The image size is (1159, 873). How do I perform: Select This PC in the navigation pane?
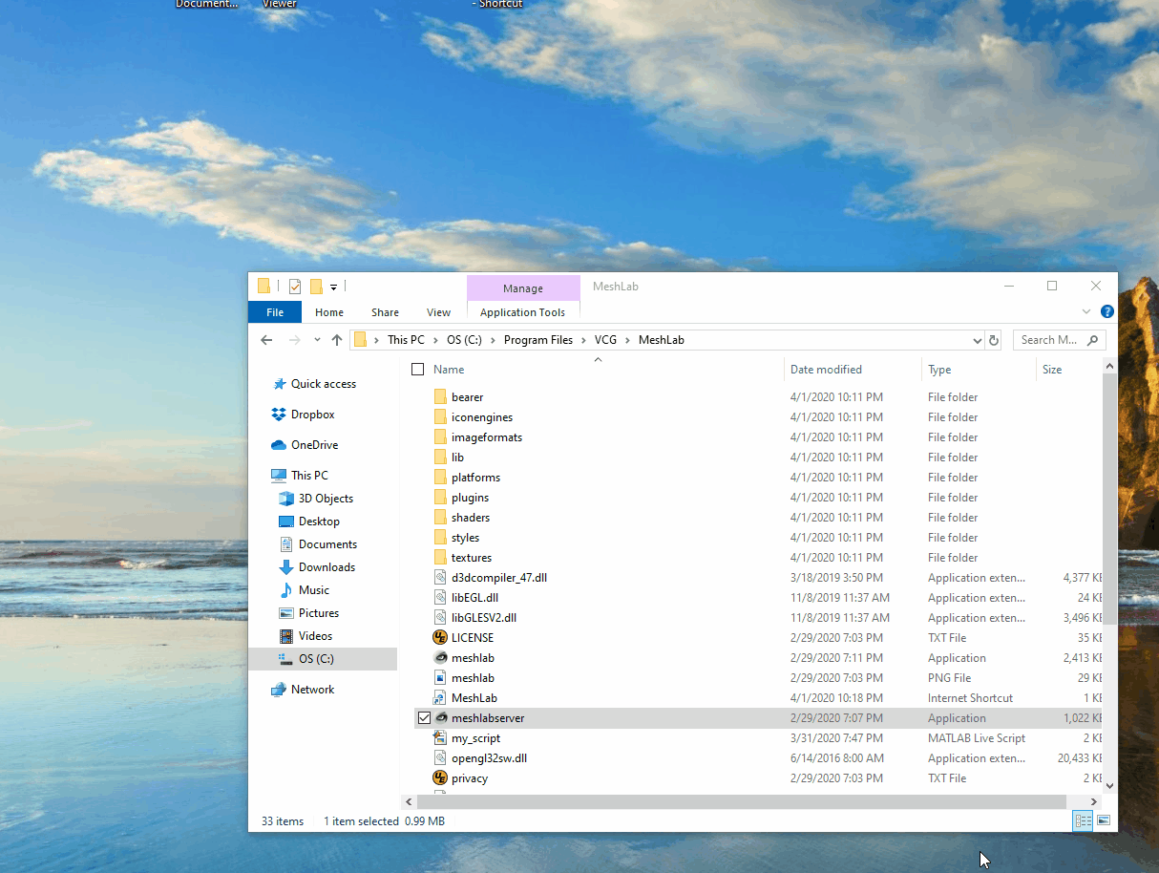pyautogui.click(x=309, y=476)
